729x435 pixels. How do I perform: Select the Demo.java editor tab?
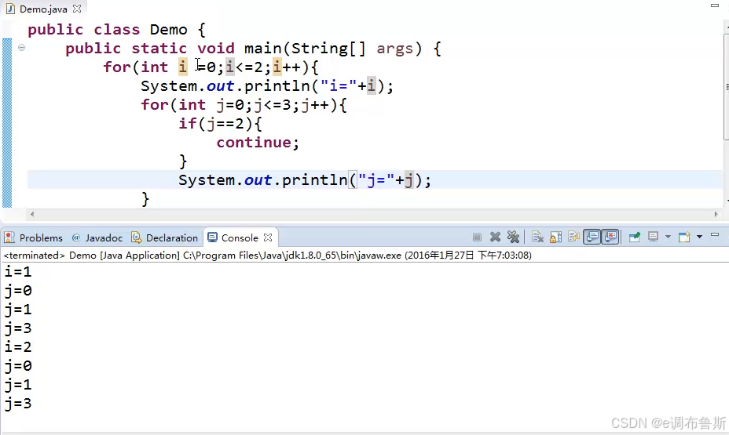click(42, 9)
